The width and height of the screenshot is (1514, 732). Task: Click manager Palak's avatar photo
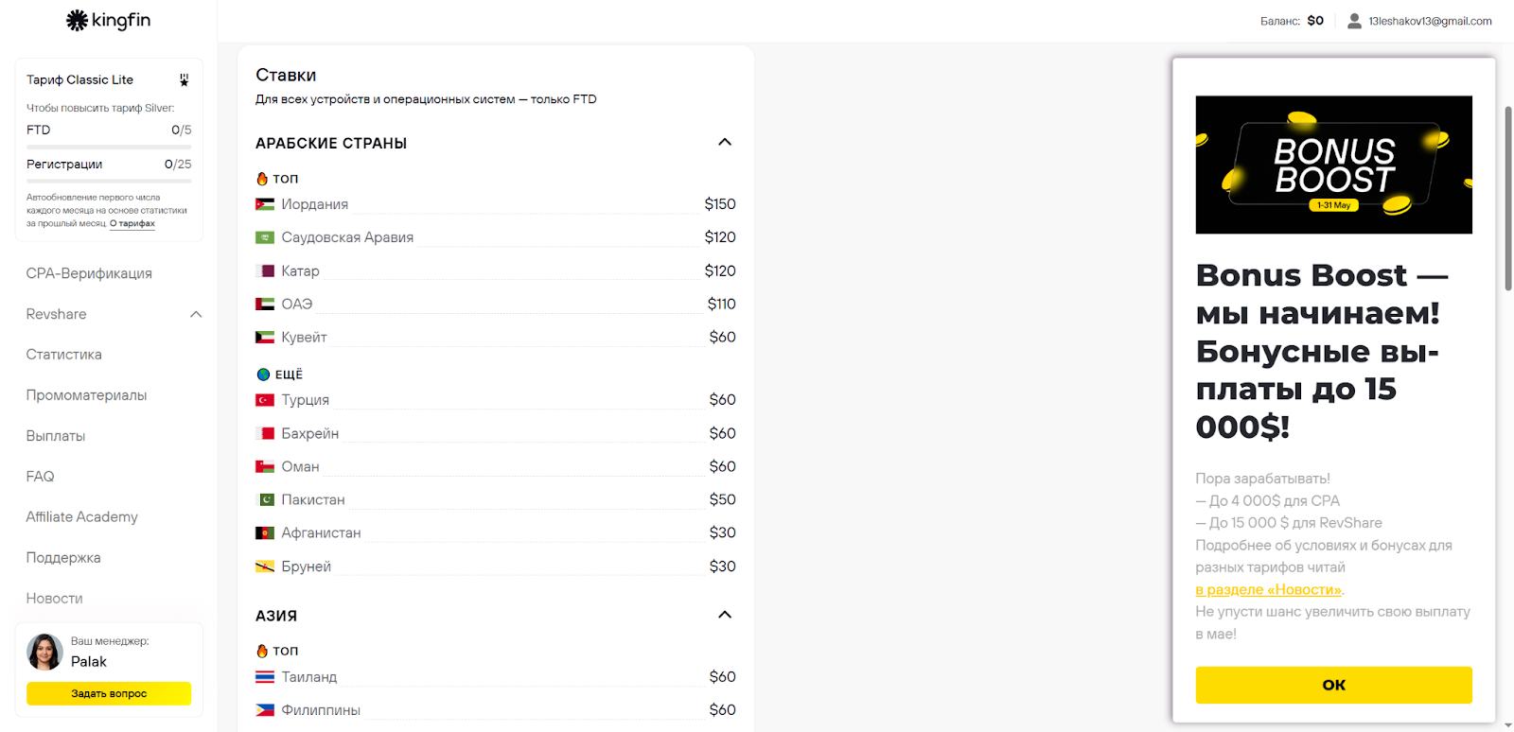pyautogui.click(x=44, y=652)
